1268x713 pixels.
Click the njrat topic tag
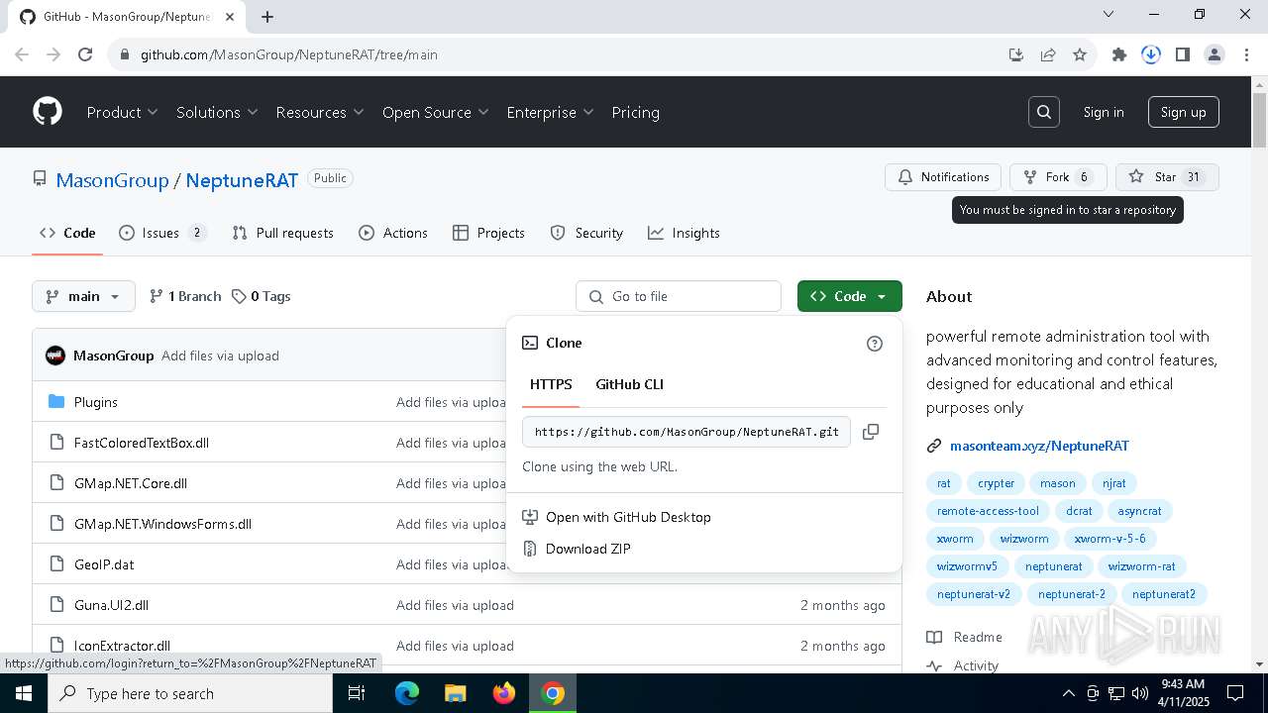coord(1114,483)
